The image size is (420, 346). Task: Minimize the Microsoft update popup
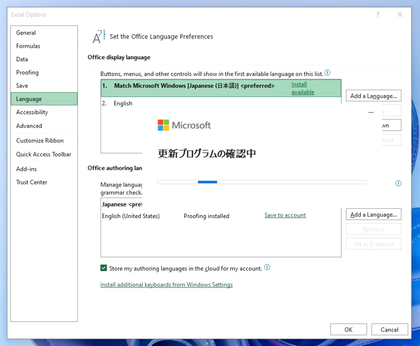click(x=371, y=112)
